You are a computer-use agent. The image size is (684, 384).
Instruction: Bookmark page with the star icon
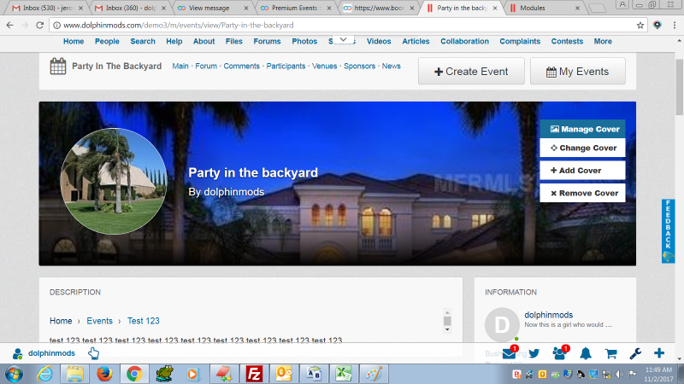pos(640,26)
